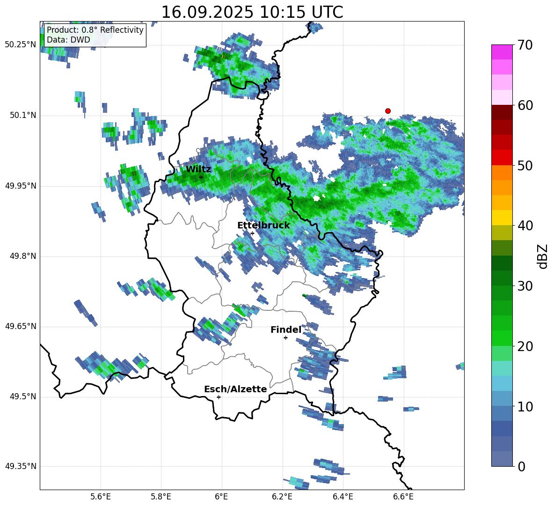Click the title 16.09.2025 10:15 UTC
This screenshot has height=506, width=554.
pos(252,12)
